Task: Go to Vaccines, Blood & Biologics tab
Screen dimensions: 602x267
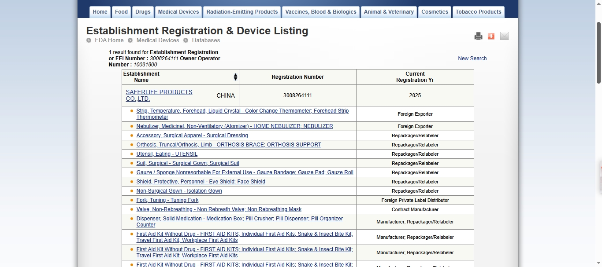Action: coord(321,12)
